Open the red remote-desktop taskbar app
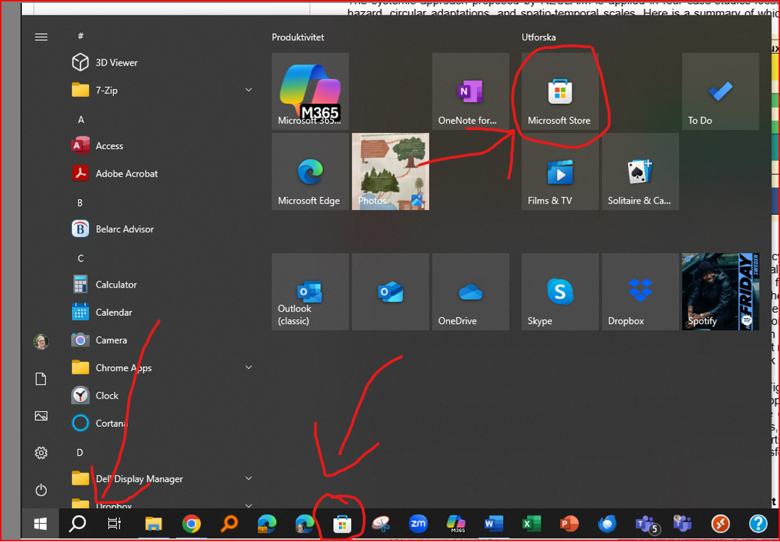The height and width of the screenshot is (542, 780). click(x=721, y=524)
